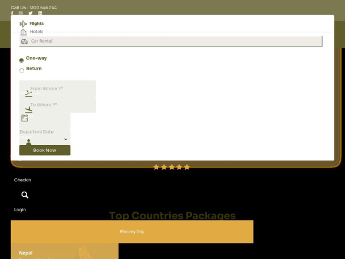Click the five-star rating row
This screenshot has width=345, height=259.
[x=171, y=167]
